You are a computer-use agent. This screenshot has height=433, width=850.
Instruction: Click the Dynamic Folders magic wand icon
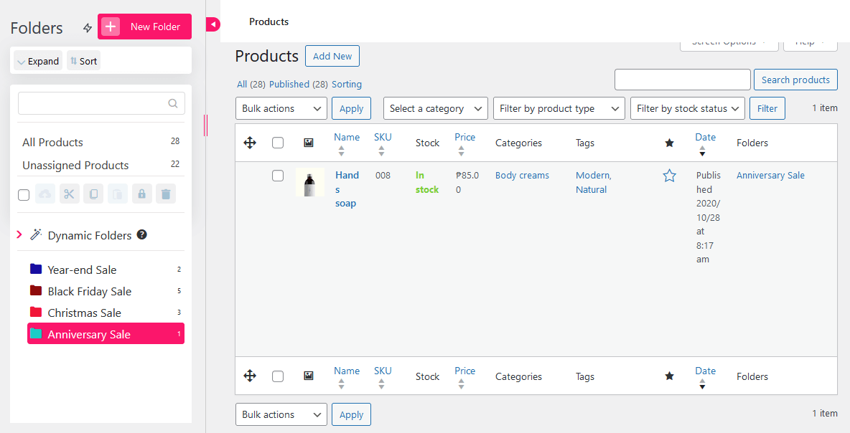(x=36, y=234)
